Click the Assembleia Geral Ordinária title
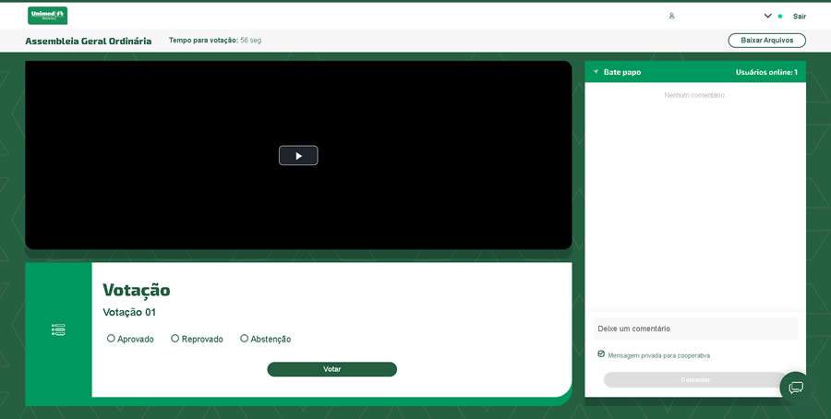The image size is (831, 419). point(88,41)
